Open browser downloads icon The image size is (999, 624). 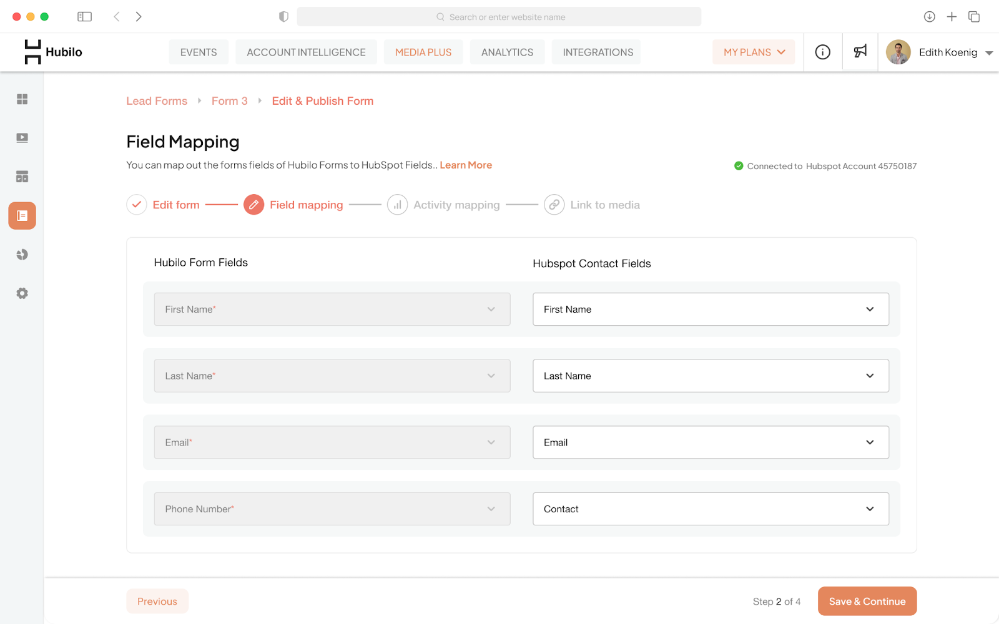pos(930,17)
